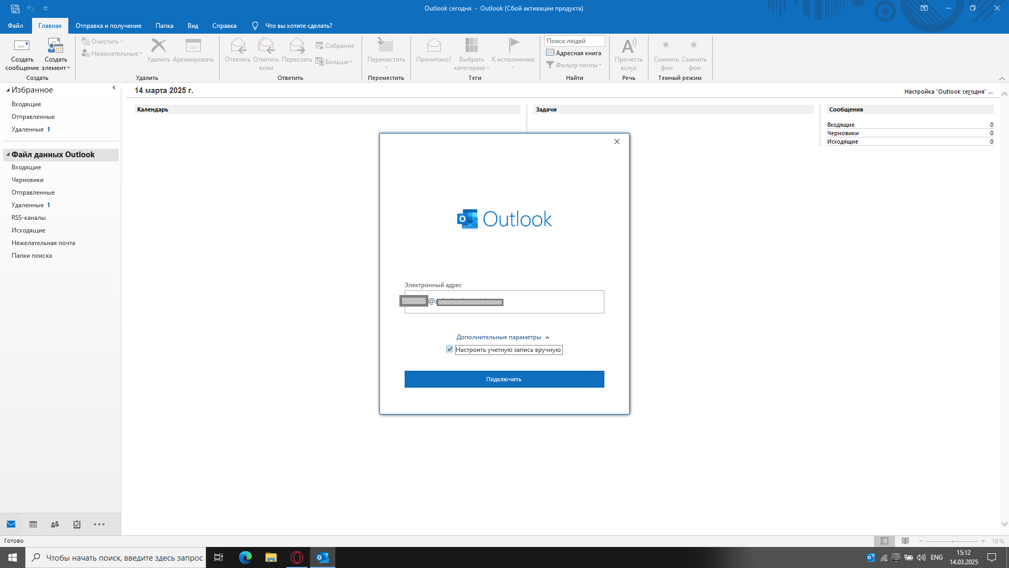Close the Outlook account dialog
This screenshot has height=568, width=1009.
(617, 141)
